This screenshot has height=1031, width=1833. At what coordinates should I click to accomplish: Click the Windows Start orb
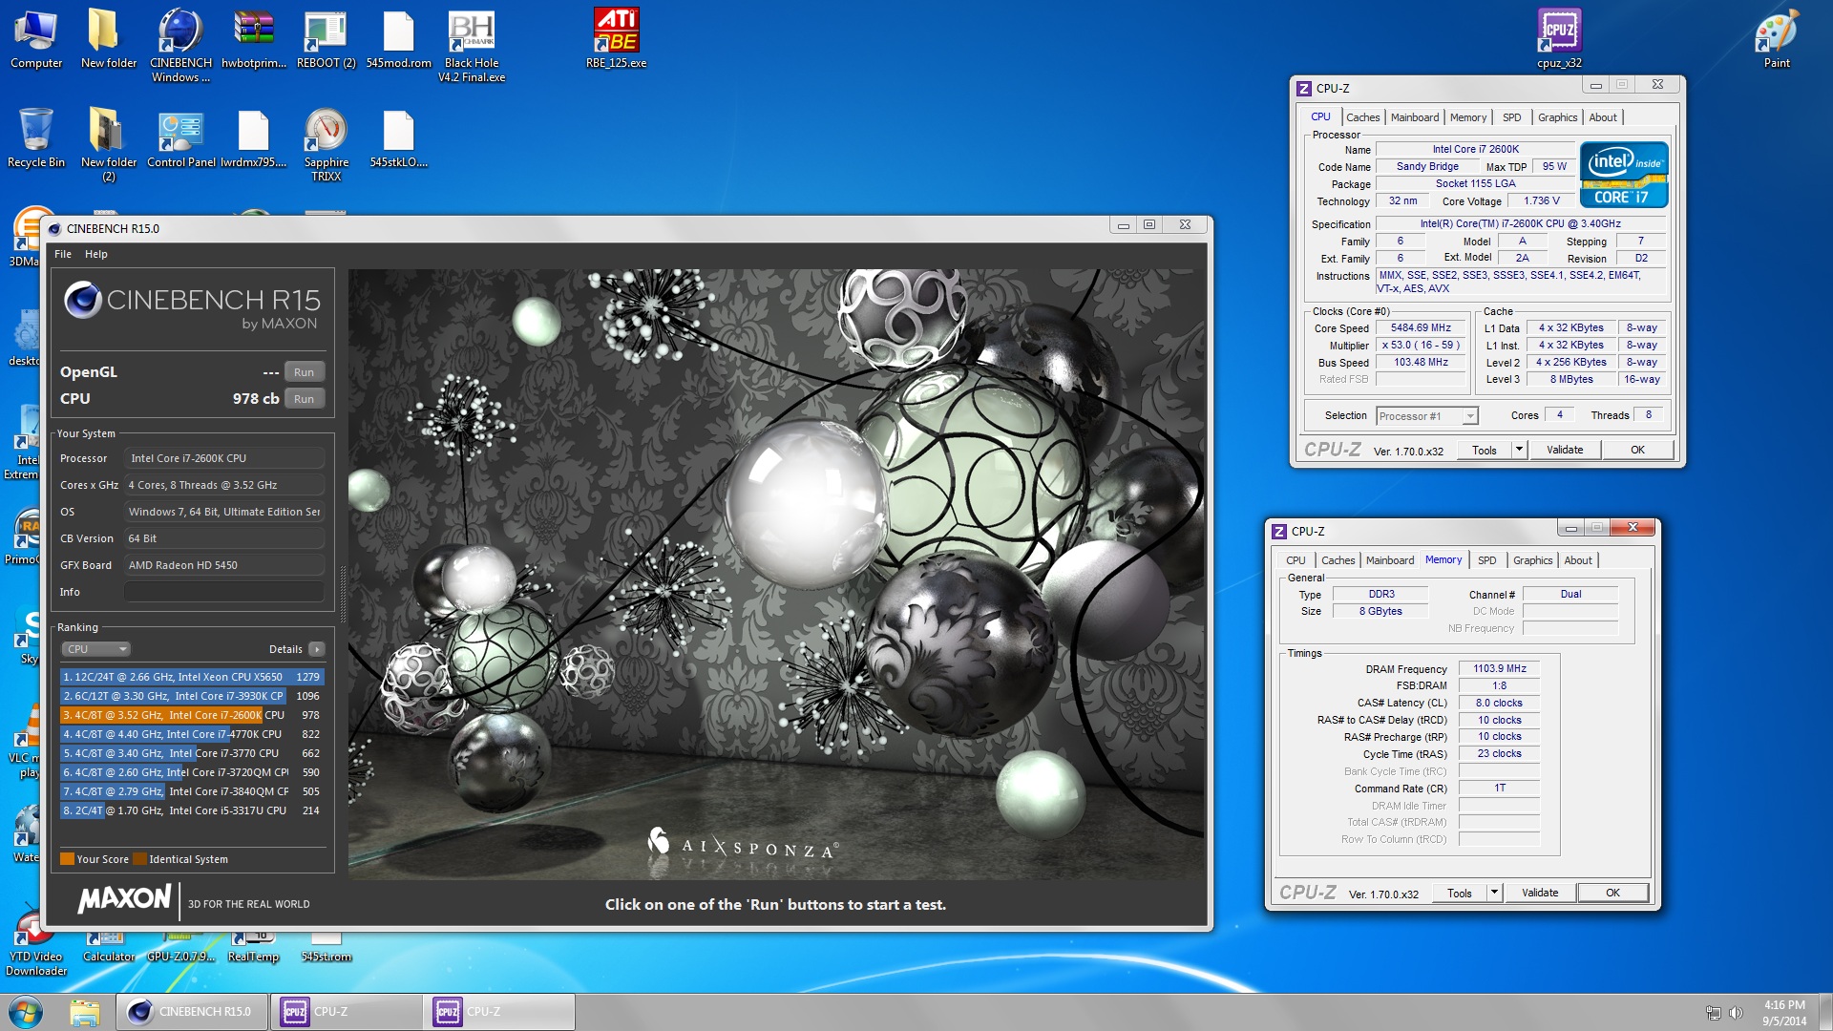point(26,1012)
